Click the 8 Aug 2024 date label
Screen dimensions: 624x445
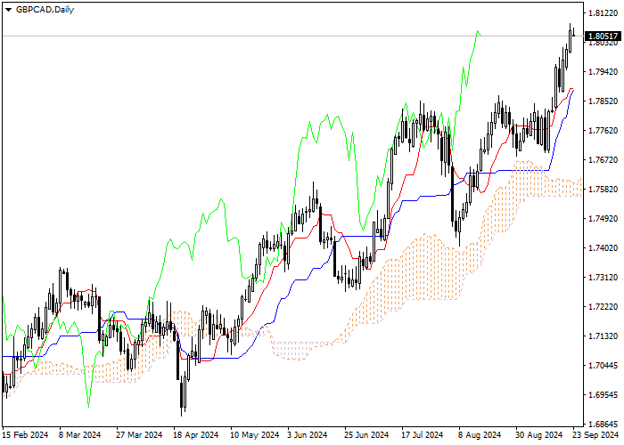tap(480, 434)
